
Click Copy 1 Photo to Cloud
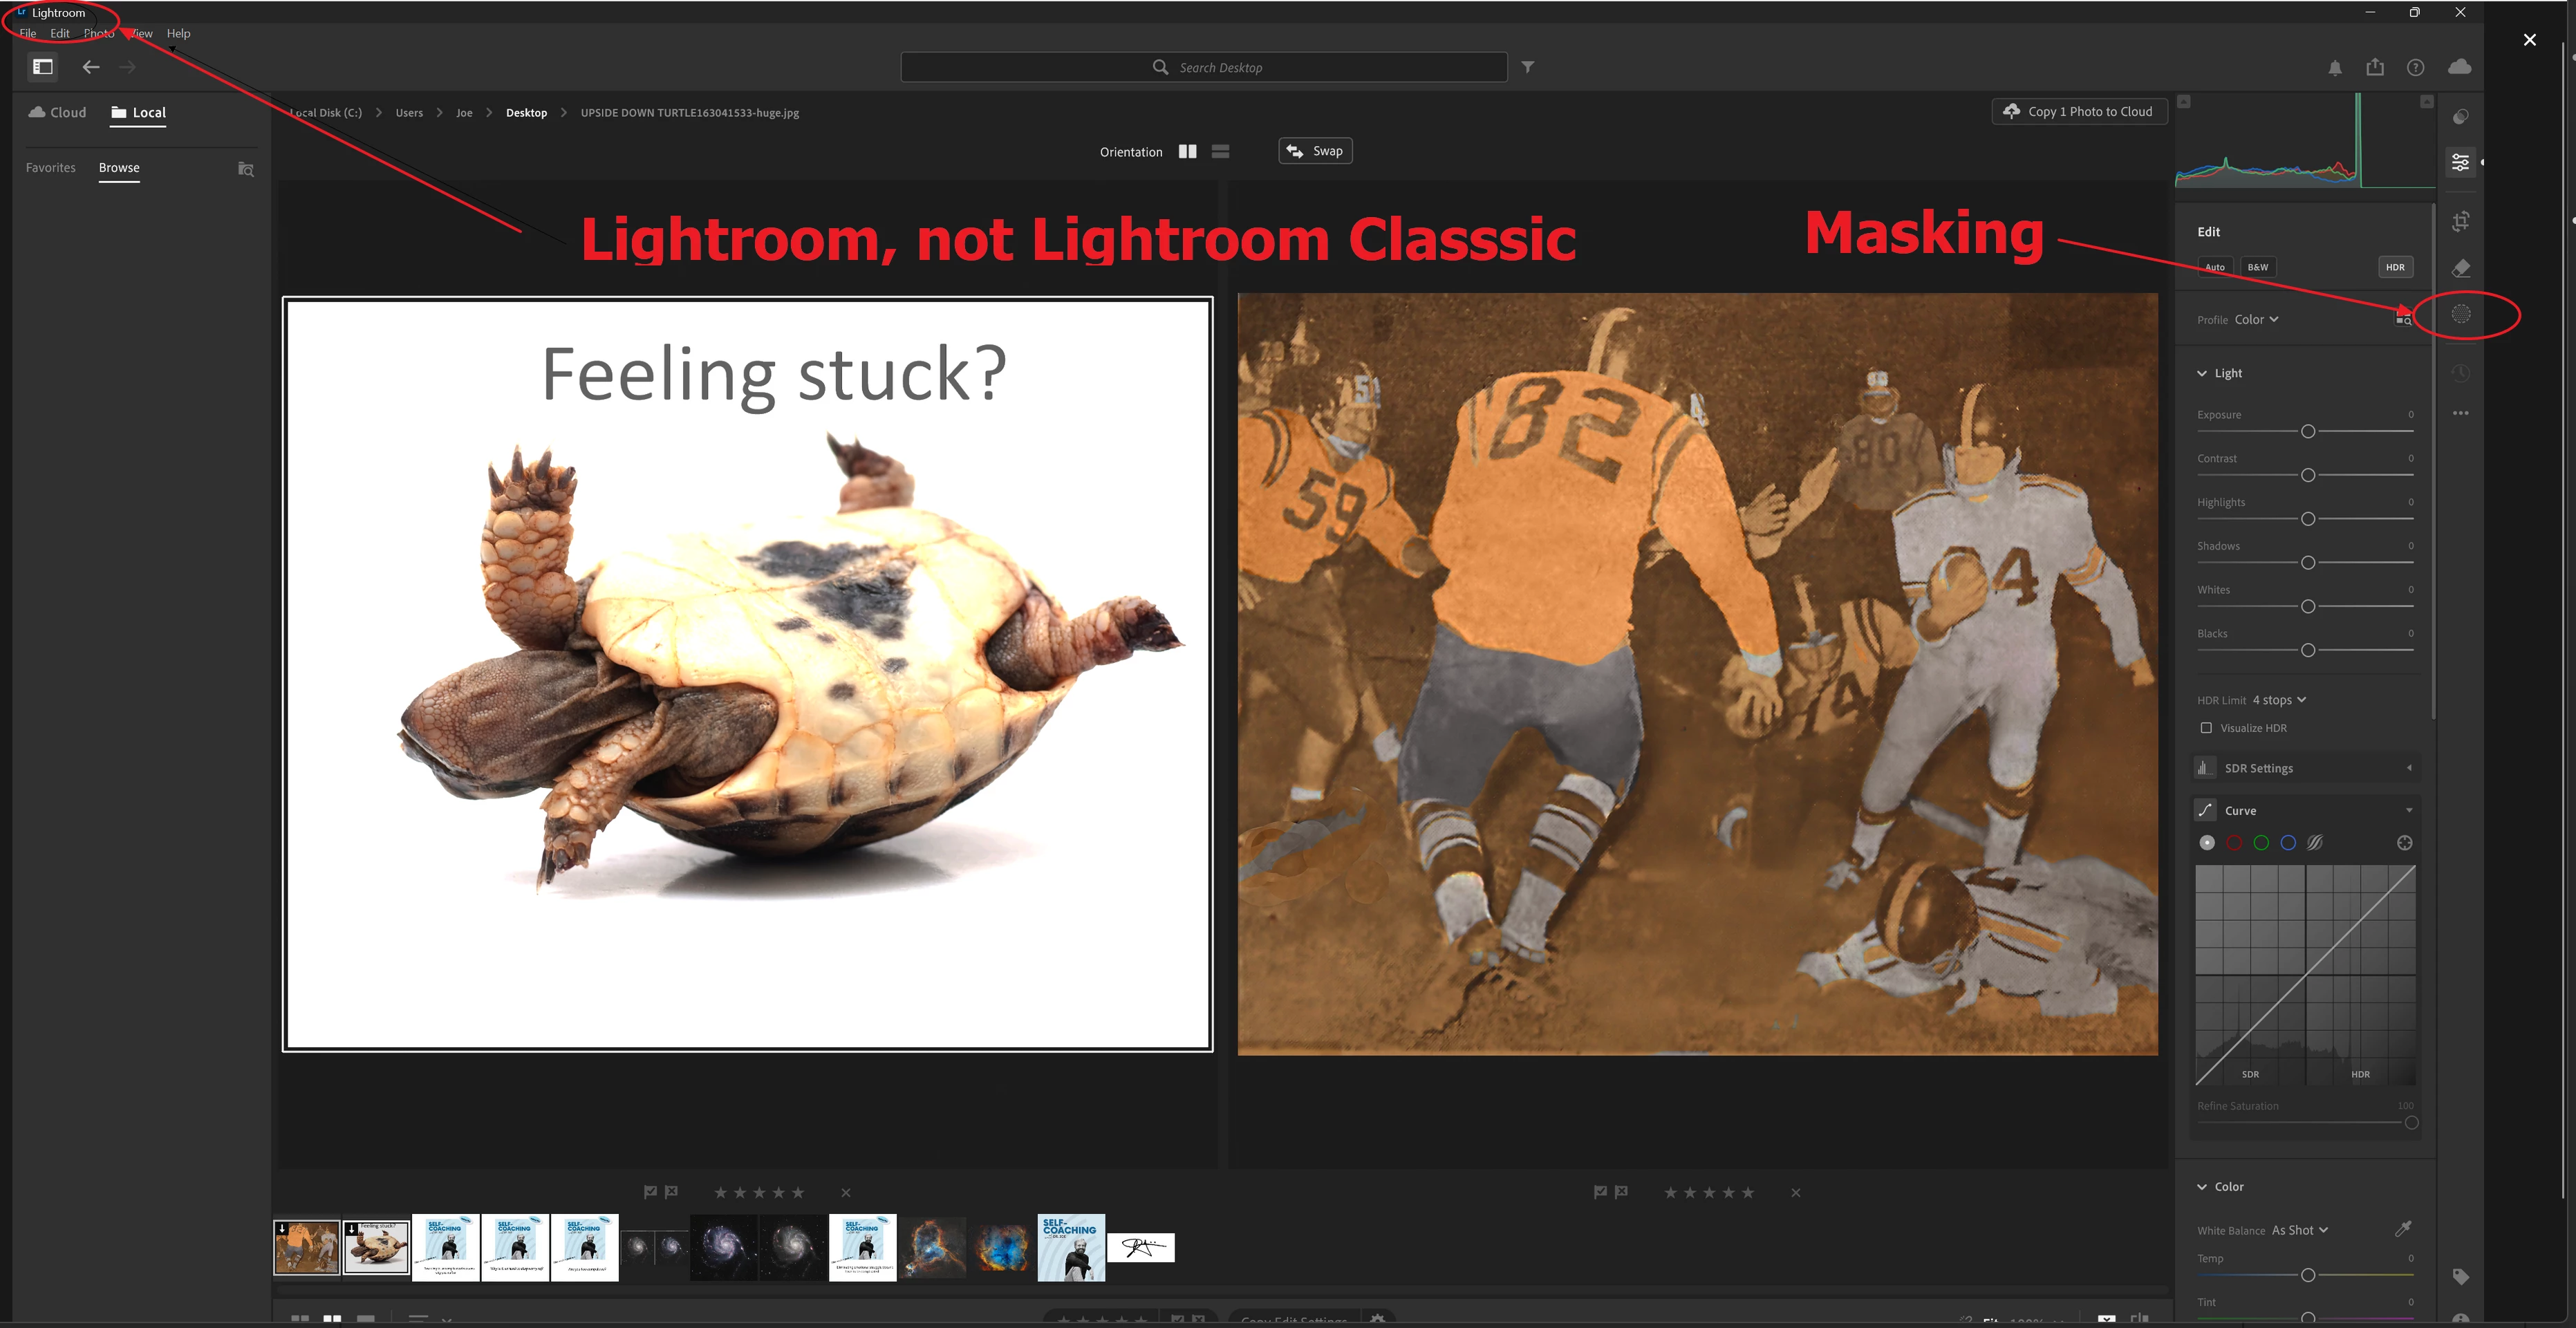(2079, 111)
